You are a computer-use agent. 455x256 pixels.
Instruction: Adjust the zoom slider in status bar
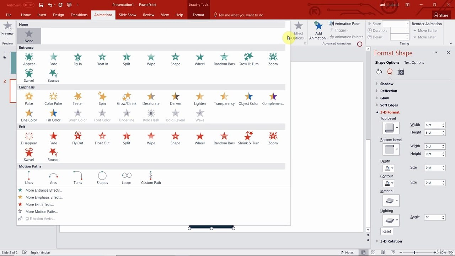point(414,252)
